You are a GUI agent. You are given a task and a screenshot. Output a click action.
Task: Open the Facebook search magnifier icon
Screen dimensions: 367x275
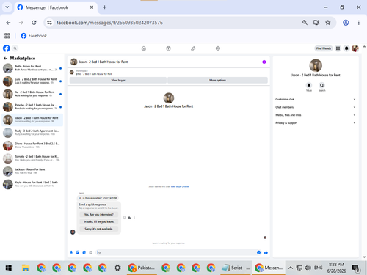[15, 48]
